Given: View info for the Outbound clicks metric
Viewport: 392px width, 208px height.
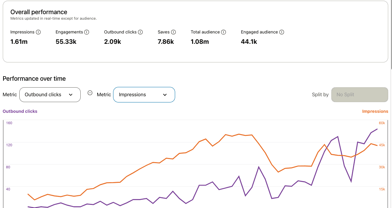Looking at the screenshot, I should tap(140, 32).
